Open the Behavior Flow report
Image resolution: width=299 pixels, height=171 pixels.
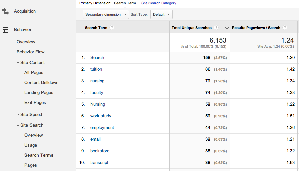[x=31, y=52]
